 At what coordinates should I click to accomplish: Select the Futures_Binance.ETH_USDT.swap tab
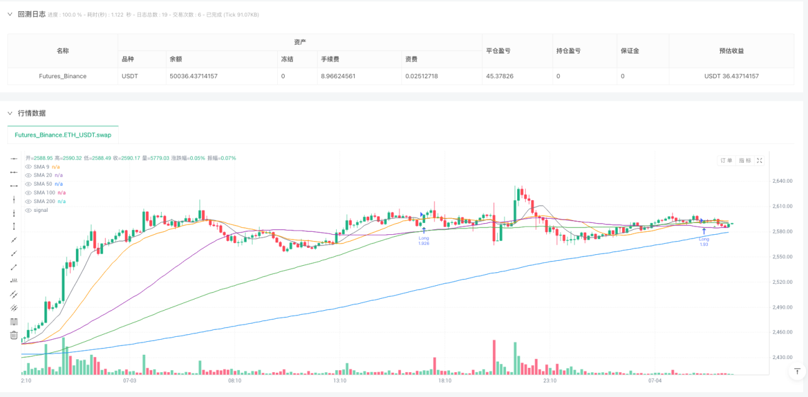(x=63, y=135)
